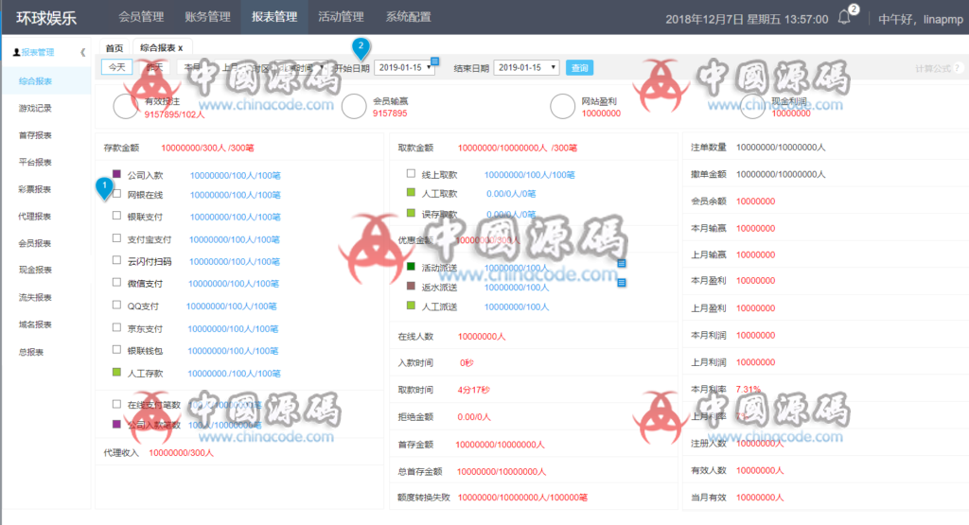Viewport: 969px width, 525px height.
Task: Click the purple swatch beside 公司入款笔数
Action: [116, 424]
